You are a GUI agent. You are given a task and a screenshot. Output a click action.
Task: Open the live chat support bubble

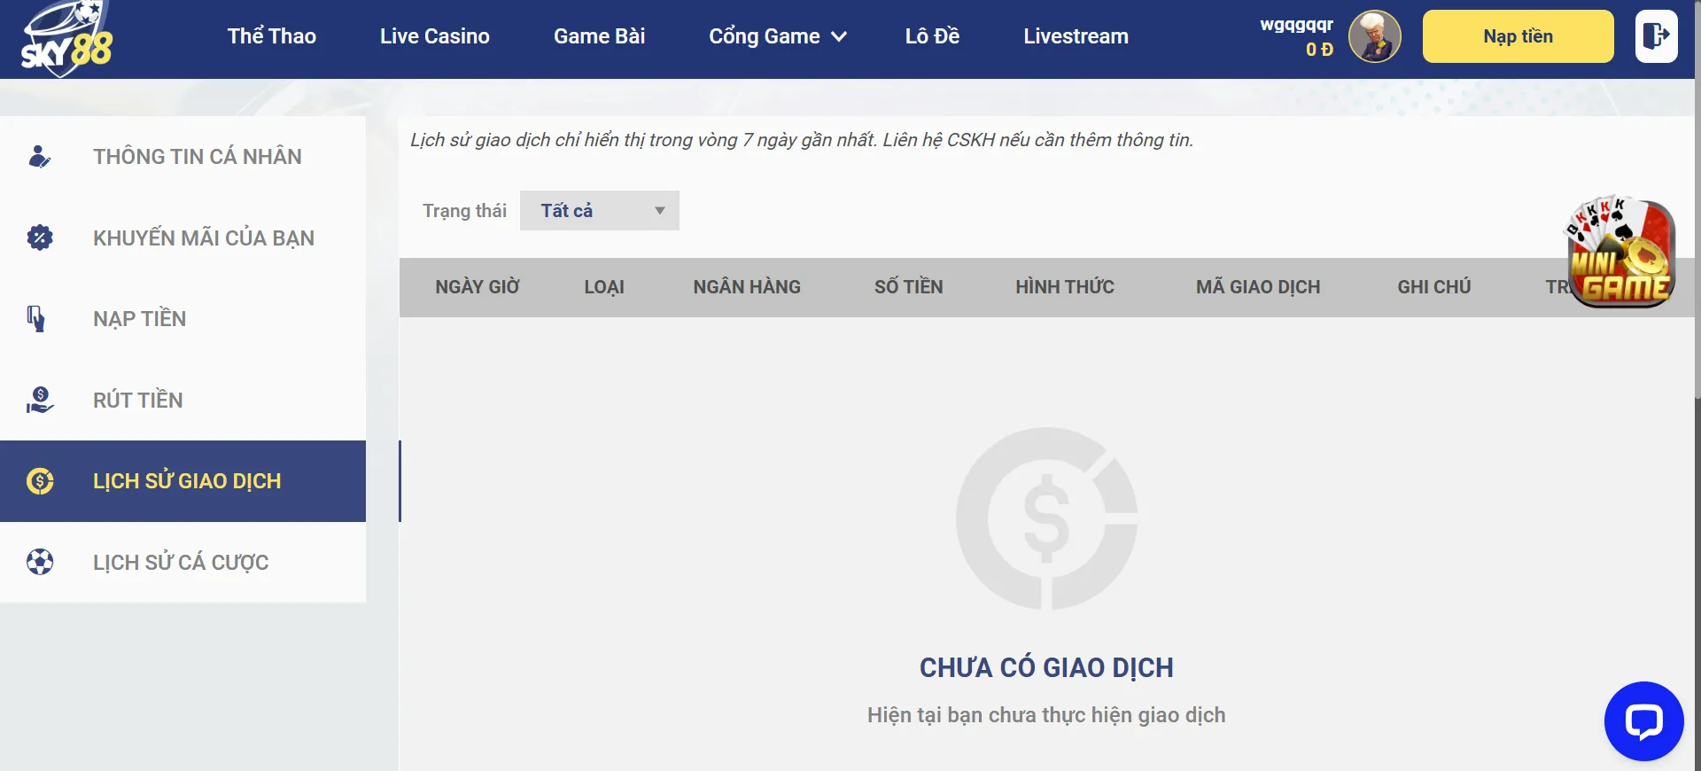[x=1643, y=721]
